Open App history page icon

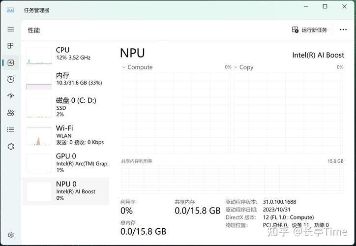(11, 79)
